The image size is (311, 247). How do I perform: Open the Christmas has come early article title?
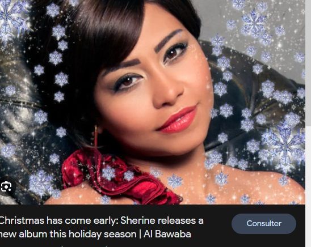point(101,227)
